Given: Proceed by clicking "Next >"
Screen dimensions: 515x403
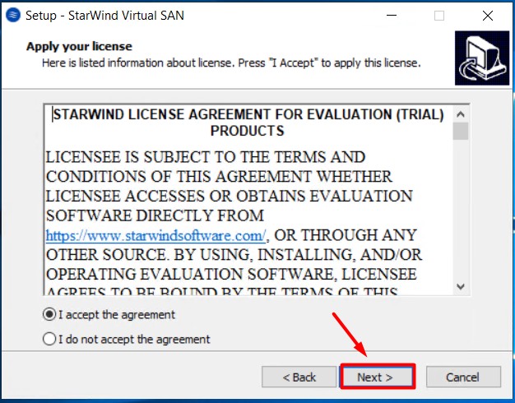Looking at the screenshot, I should [375, 377].
